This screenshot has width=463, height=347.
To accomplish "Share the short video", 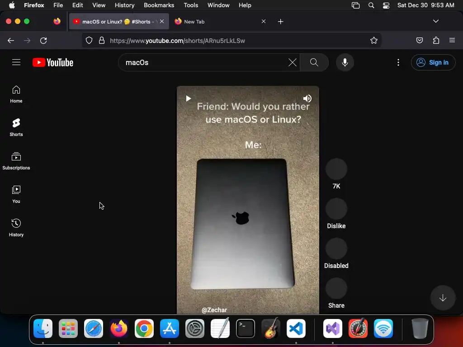I will tap(336, 289).
